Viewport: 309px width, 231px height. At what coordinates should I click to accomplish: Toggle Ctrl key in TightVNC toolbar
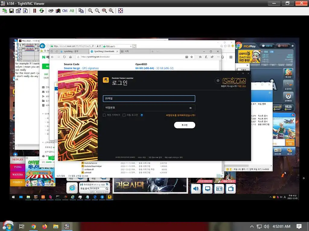pyautogui.click(x=65, y=11)
